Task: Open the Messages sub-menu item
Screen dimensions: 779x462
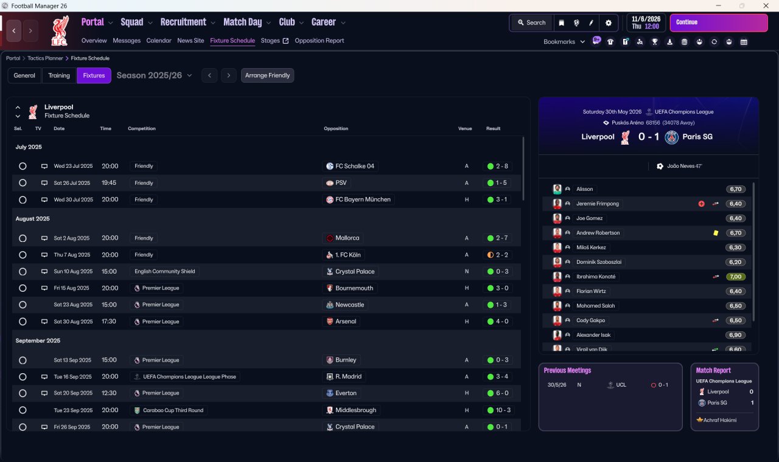Action: coord(127,41)
